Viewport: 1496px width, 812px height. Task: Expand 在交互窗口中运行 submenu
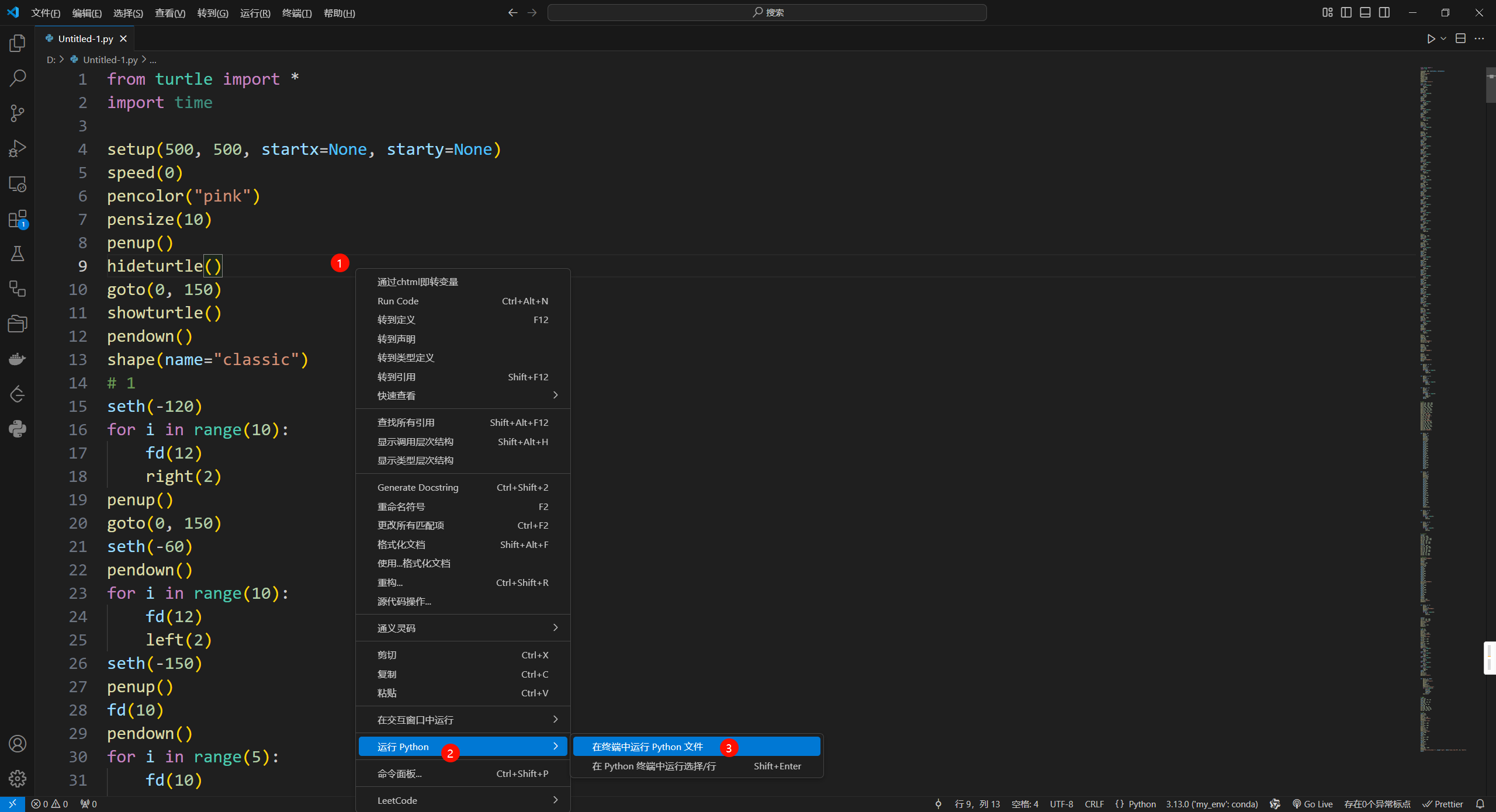[463, 720]
